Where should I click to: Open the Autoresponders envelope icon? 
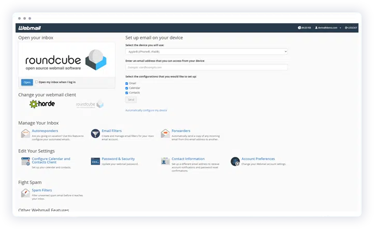(25, 134)
